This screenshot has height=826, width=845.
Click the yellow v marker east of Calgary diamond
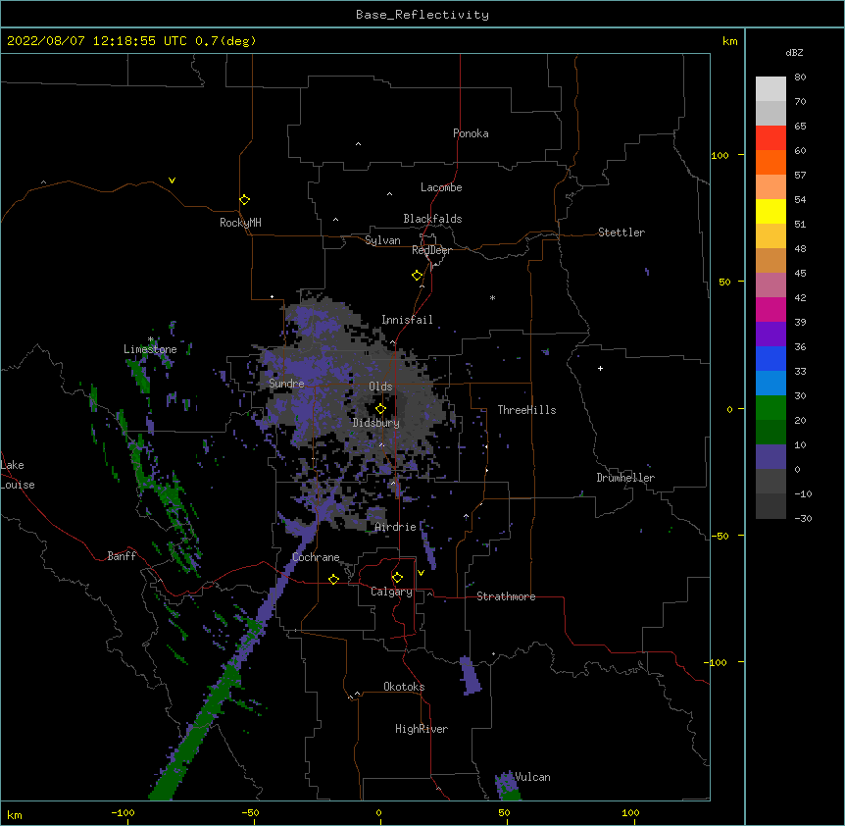(x=421, y=573)
